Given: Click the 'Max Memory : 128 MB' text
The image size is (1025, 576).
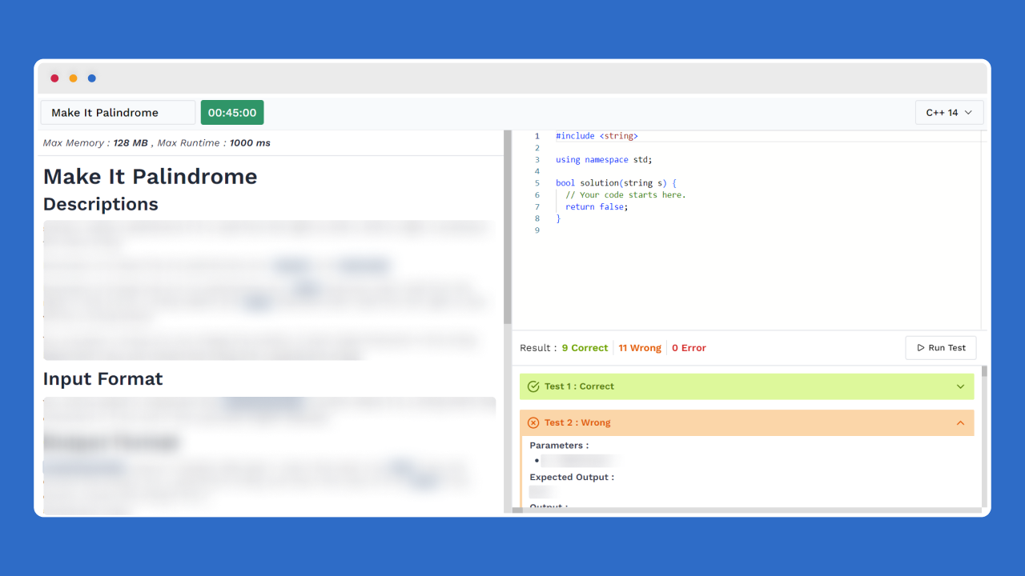Looking at the screenshot, I should (95, 143).
